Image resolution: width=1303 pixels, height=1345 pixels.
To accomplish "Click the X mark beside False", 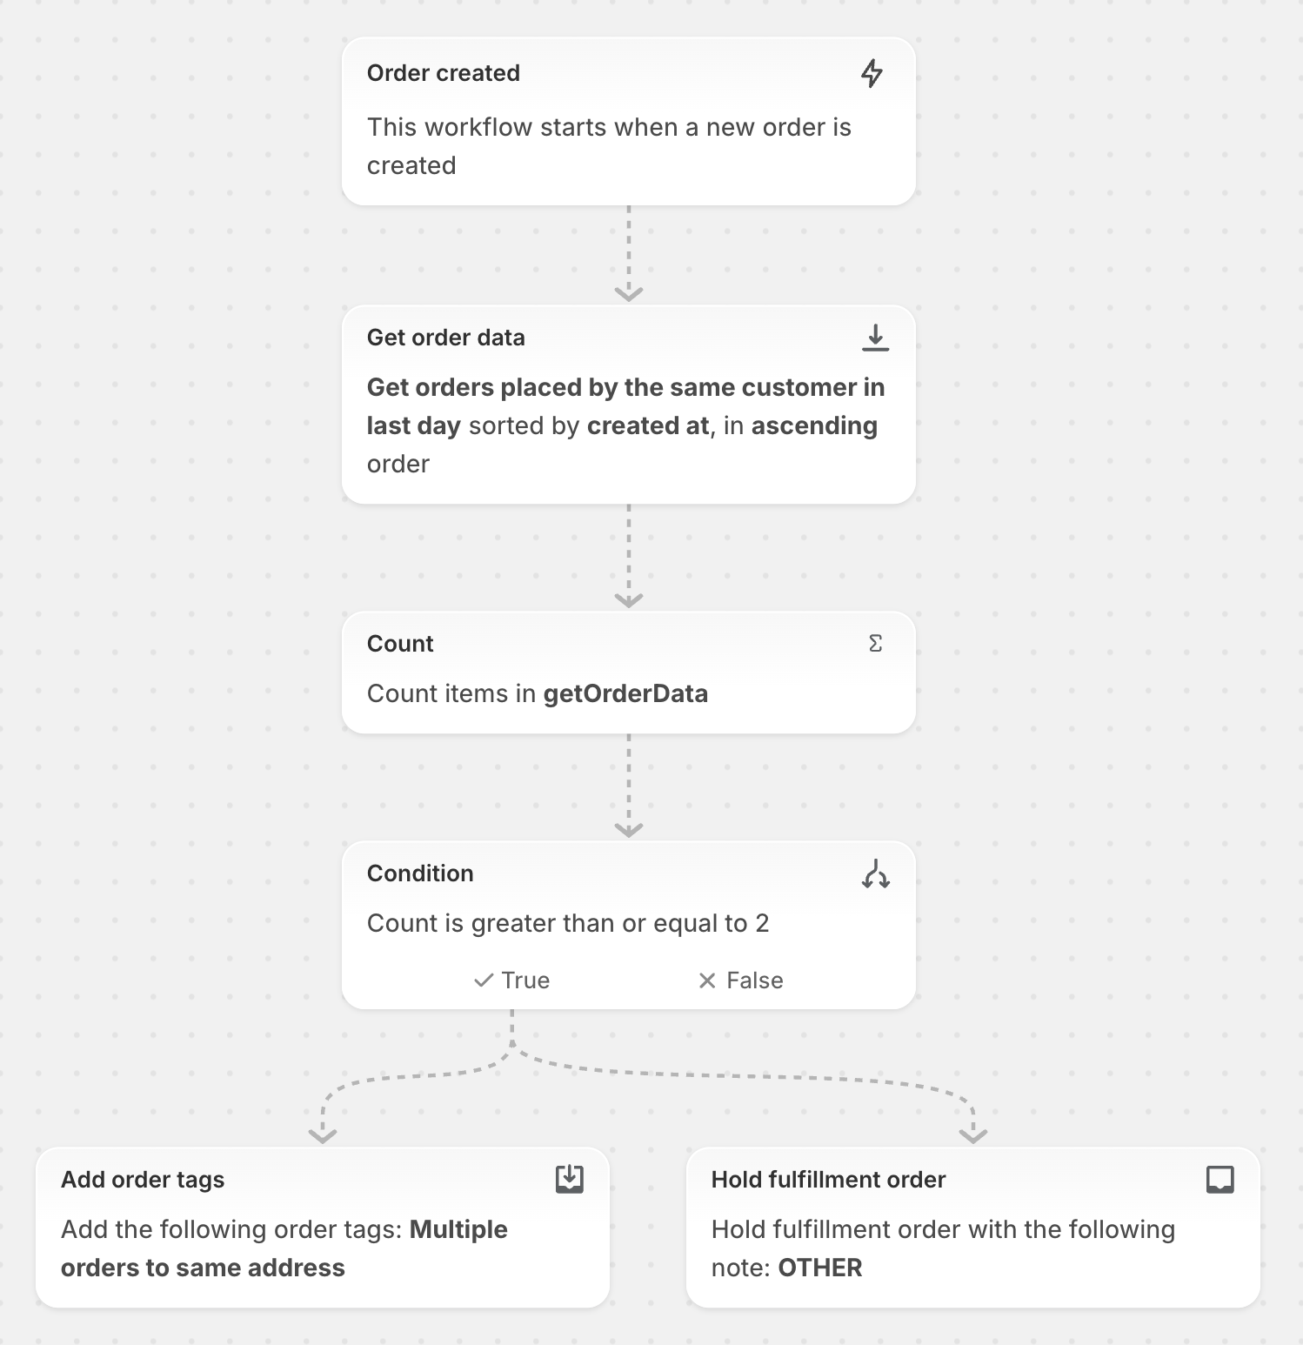I will [707, 980].
